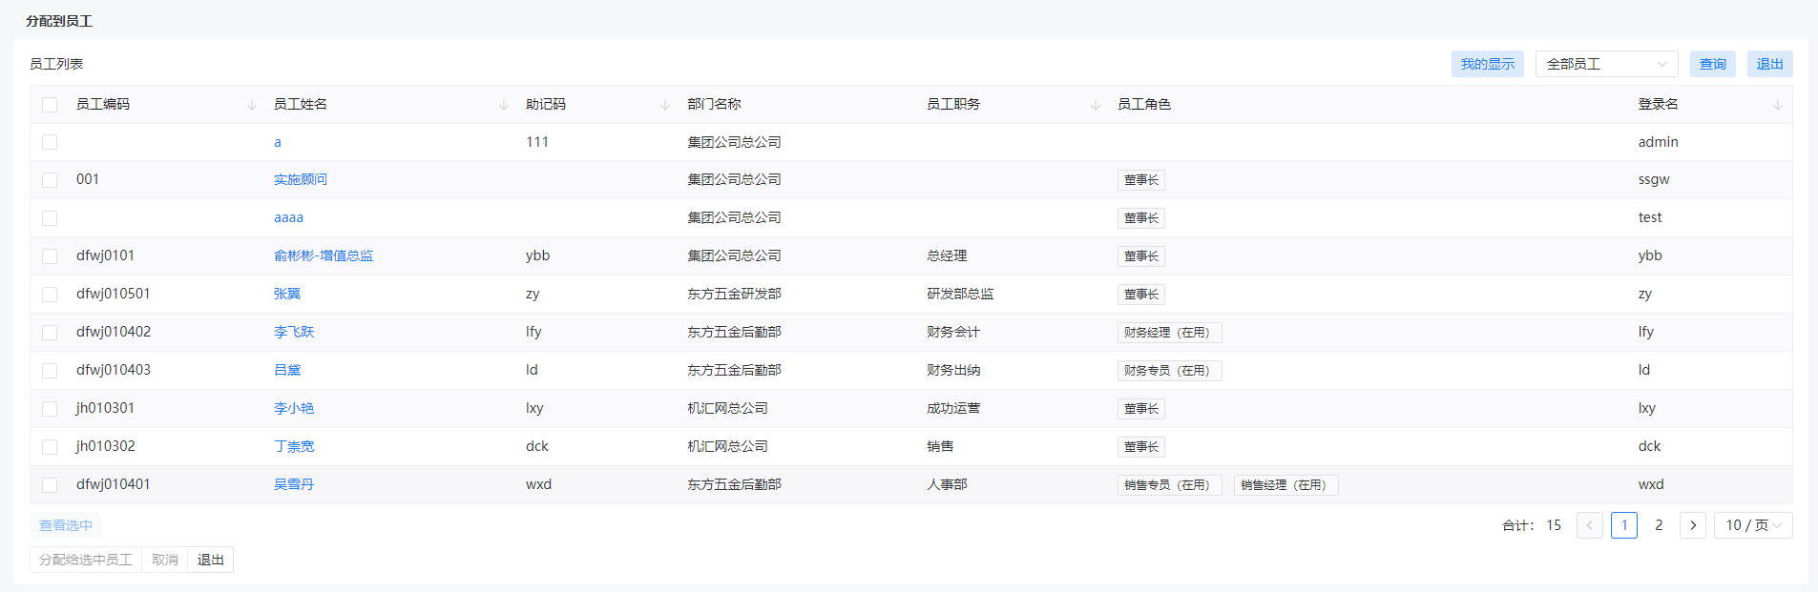Open employee link 张翼
The height and width of the screenshot is (592, 1818).
tap(287, 294)
